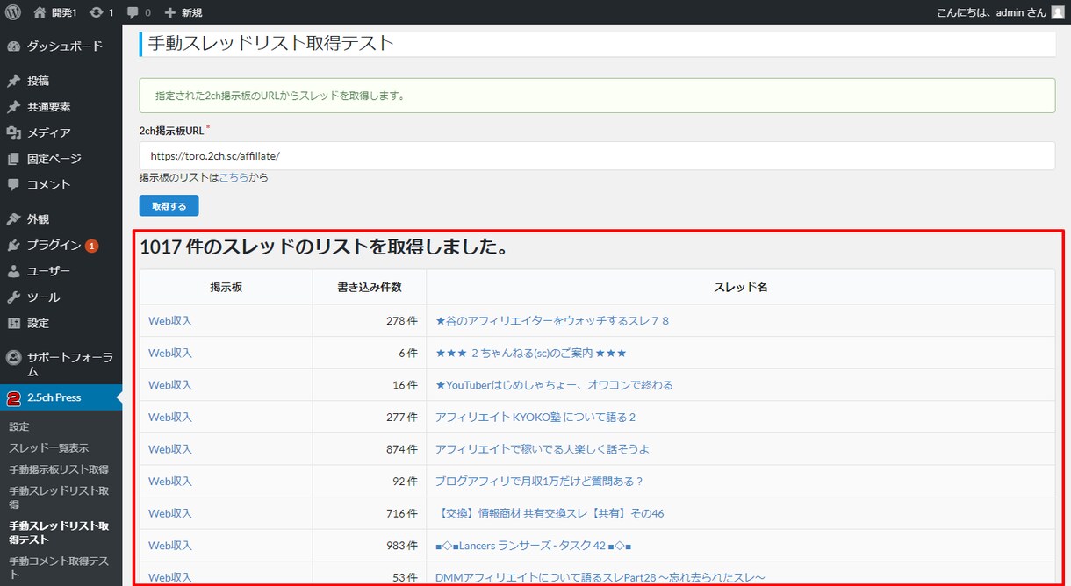
Task: Click the スレッド名 column header
Action: point(741,288)
